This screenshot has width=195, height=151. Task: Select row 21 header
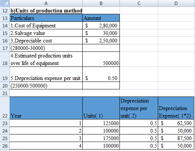(5, 93)
